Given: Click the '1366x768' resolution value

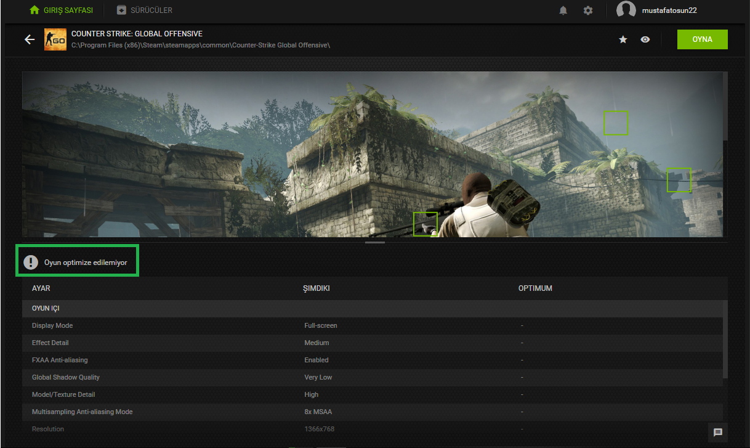Looking at the screenshot, I should click(320, 429).
